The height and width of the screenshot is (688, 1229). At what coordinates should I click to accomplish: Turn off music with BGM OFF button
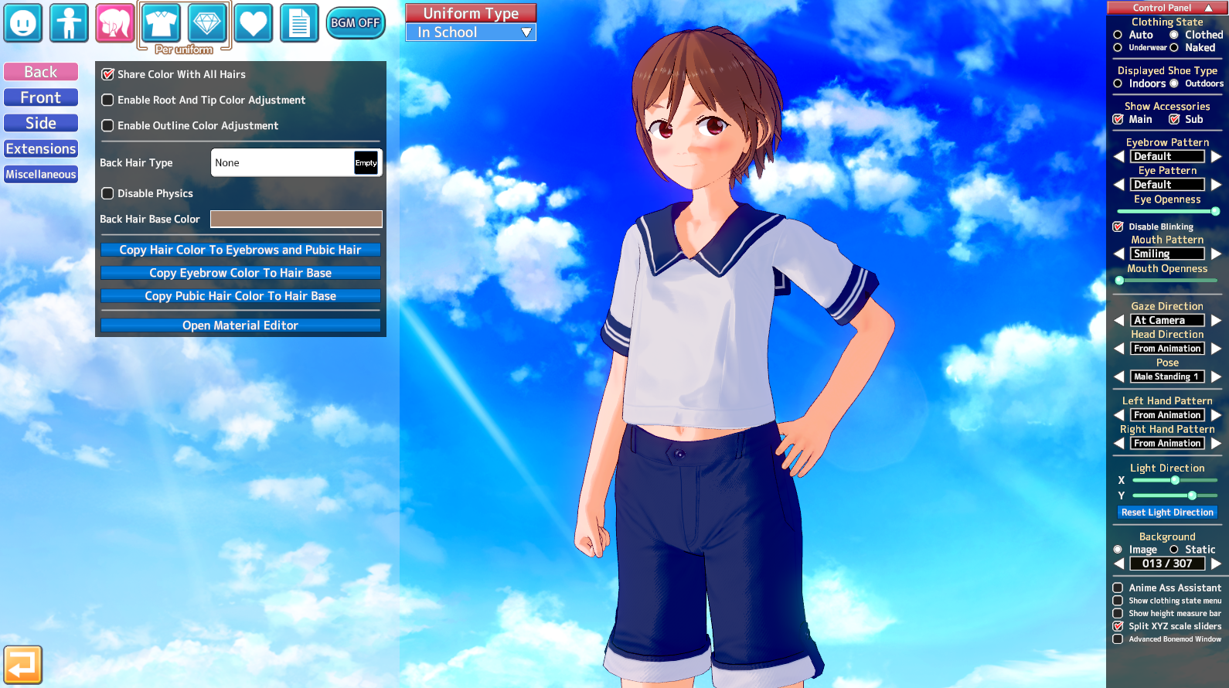click(356, 22)
